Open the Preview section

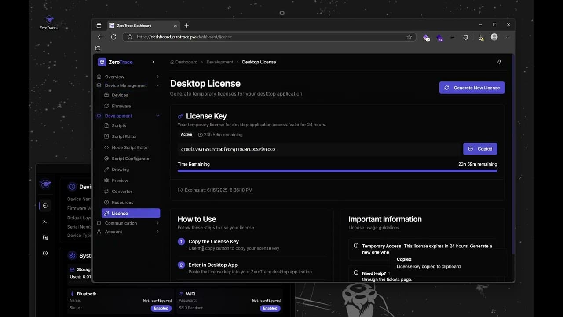point(120,180)
